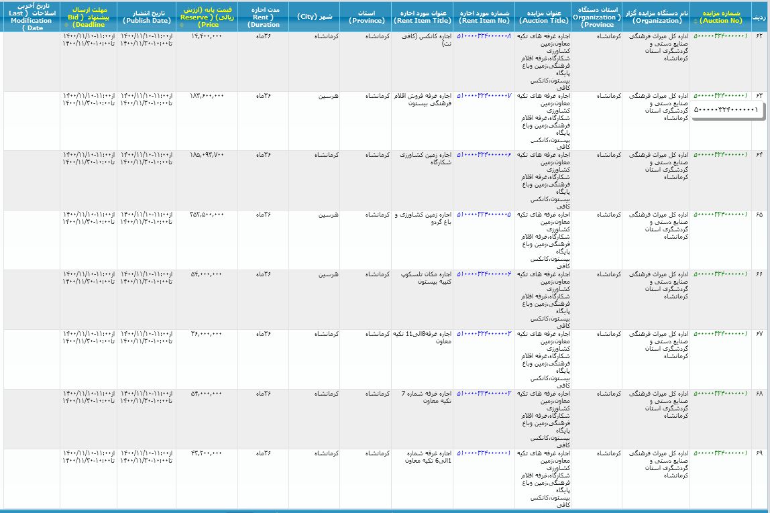Open rent item number link in row 64
Screen dimensions: 770x513
(483, 155)
